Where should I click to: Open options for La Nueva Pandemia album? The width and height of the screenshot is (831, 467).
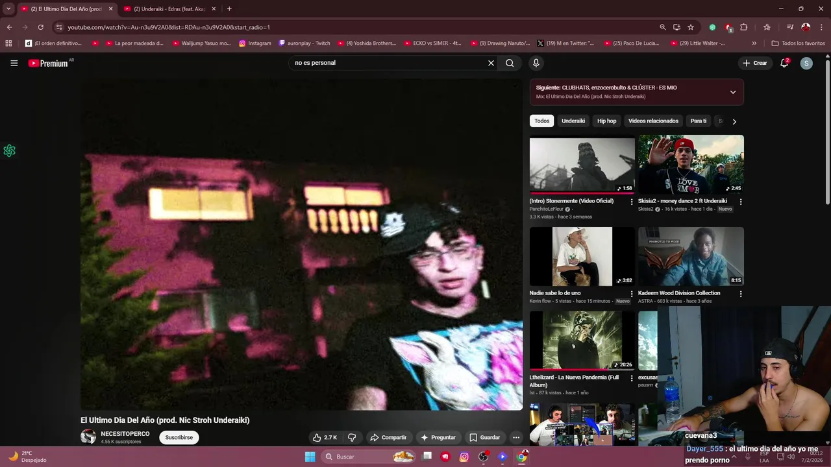point(632,378)
